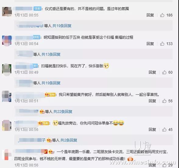Expand 共22条回复 reply thread
The height and width of the screenshot is (168, 179).
[63, 111]
